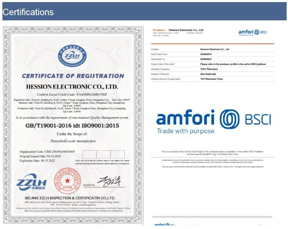Click the round ZZLH emblem atop certificate
The width and height of the screenshot is (288, 229).
pyautogui.click(x=72, y=56)
